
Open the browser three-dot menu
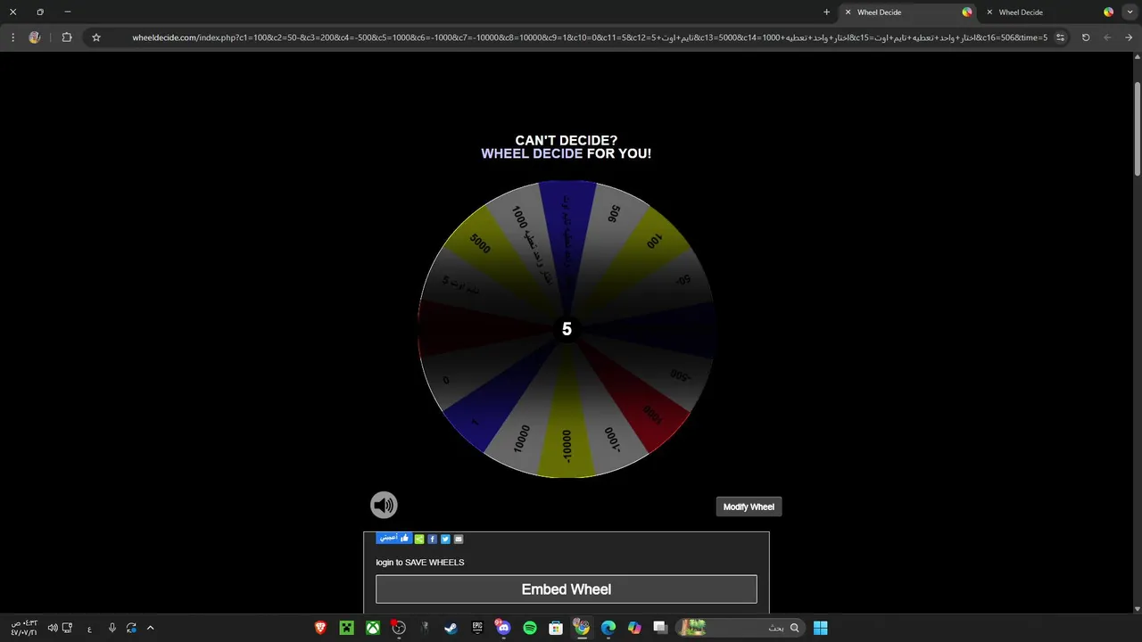point(12,37)
